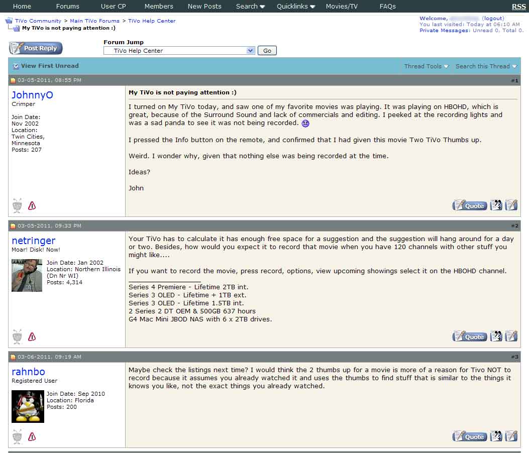
Task: Click netringer's avatar image
Action: click(x=27, y=275)
